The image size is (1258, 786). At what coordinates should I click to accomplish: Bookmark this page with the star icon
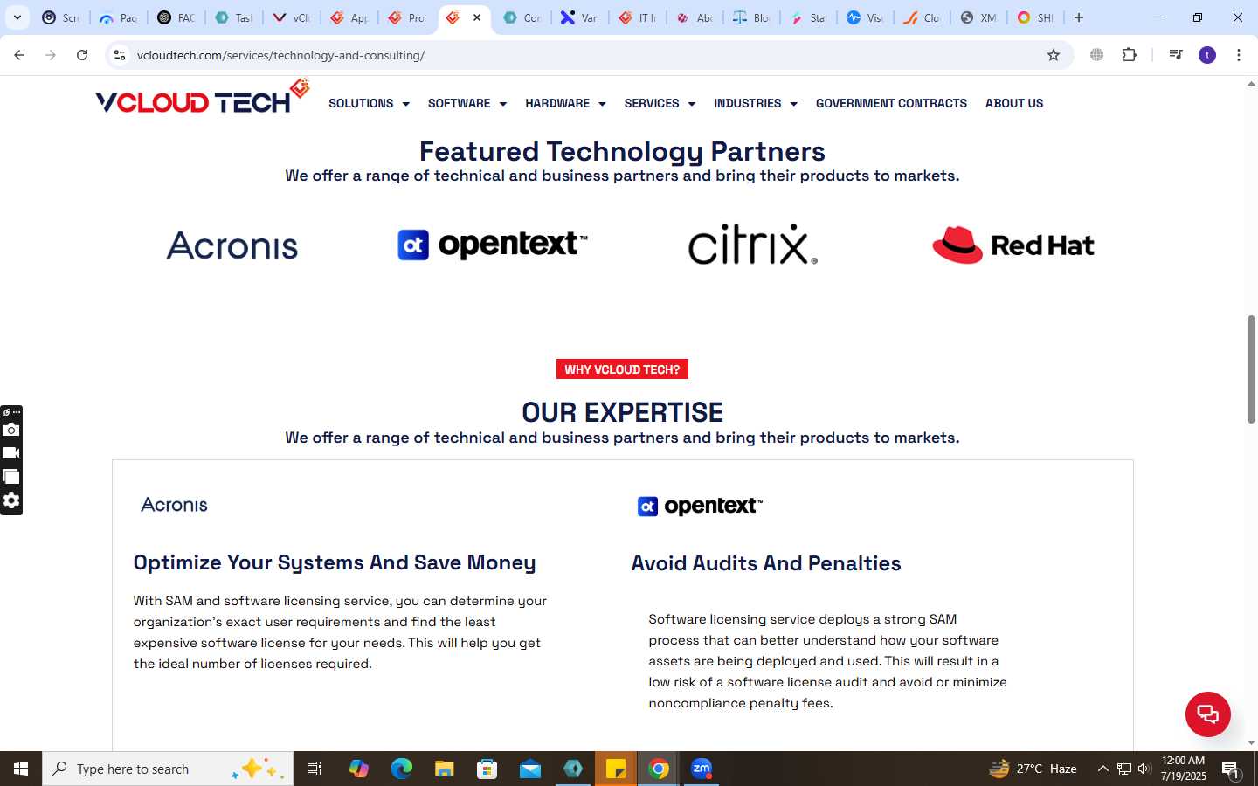click(x=1054, y=55)
